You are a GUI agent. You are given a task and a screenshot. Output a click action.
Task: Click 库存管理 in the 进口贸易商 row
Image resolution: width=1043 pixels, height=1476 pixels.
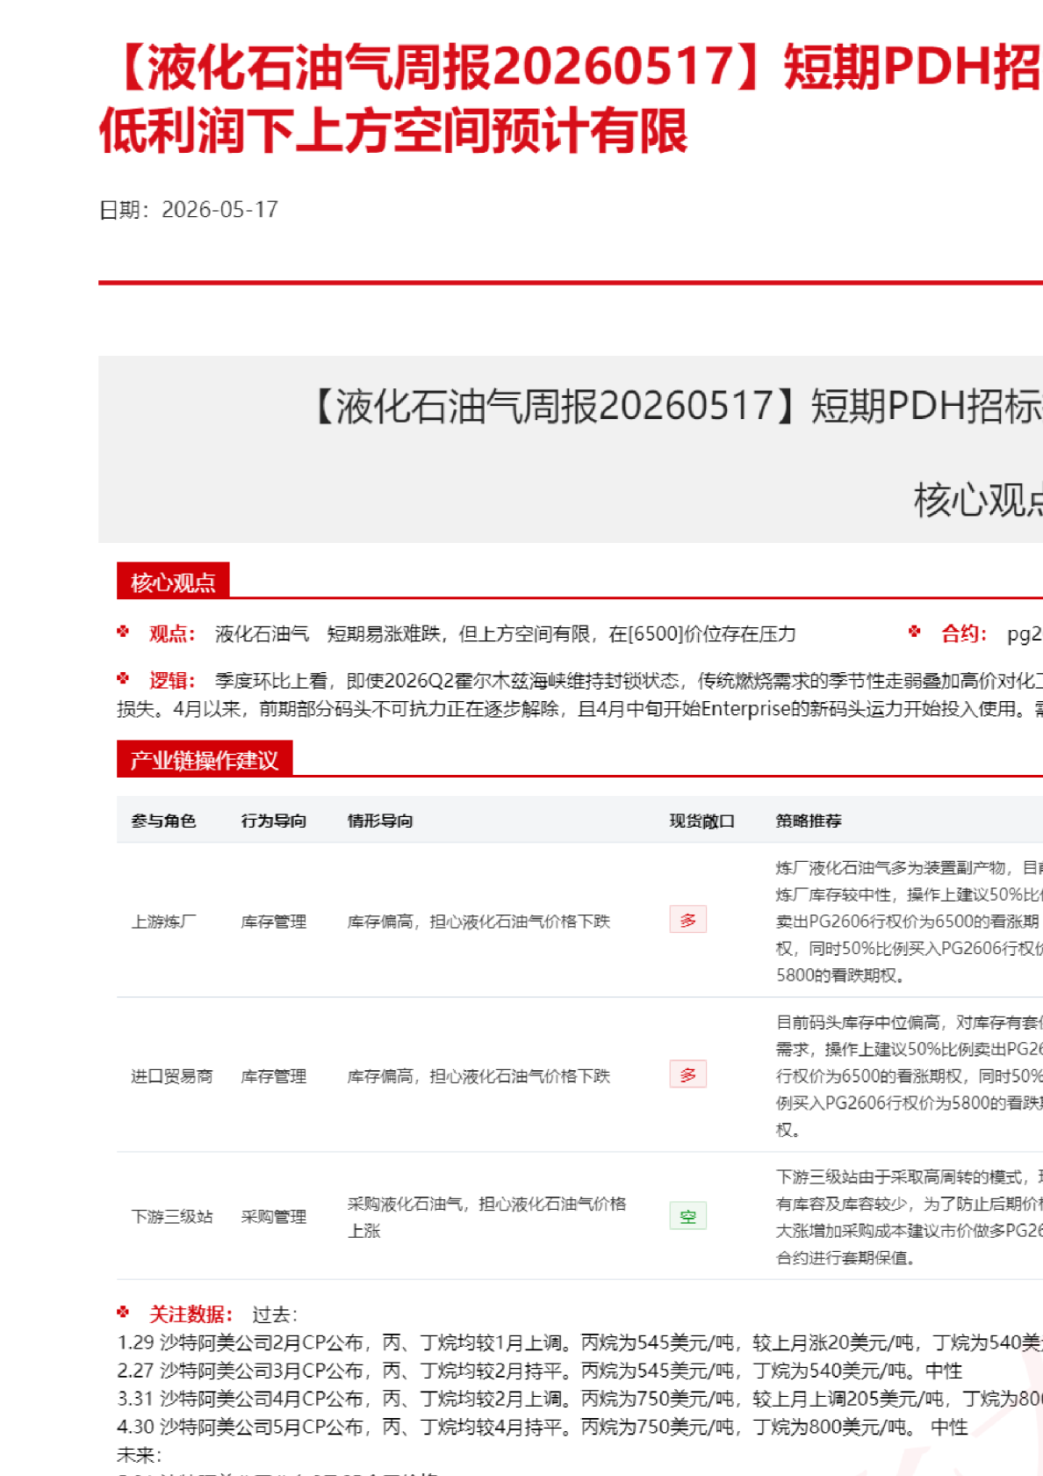click(274, 1075)
